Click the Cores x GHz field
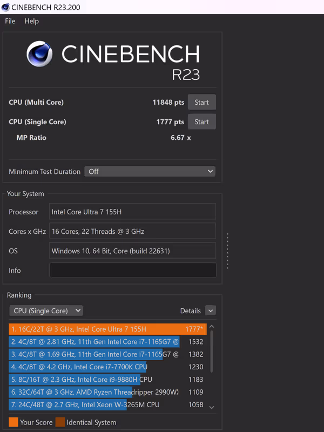Screen dimensions: 324x432 click(x=132, y=232)
